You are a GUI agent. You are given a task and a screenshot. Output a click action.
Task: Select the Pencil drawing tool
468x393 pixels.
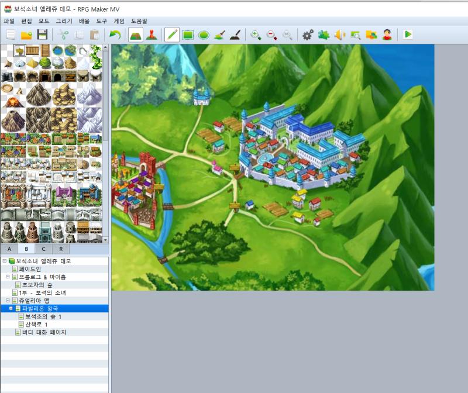point(172,35)
